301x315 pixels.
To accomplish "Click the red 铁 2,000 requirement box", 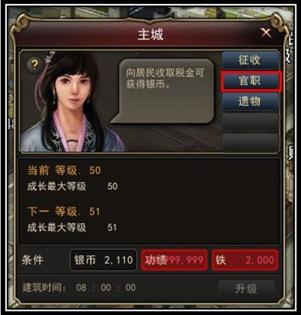I will [x=245, y=260].
